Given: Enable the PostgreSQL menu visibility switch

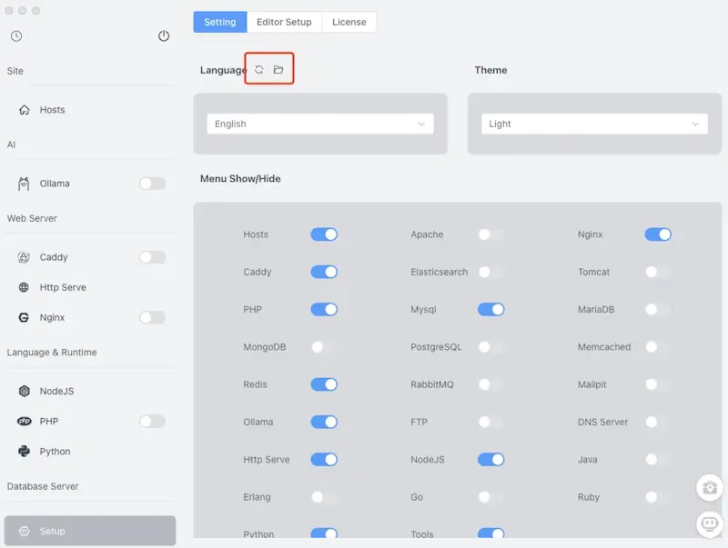Looking at the screenshot, I should coord(490,347).
